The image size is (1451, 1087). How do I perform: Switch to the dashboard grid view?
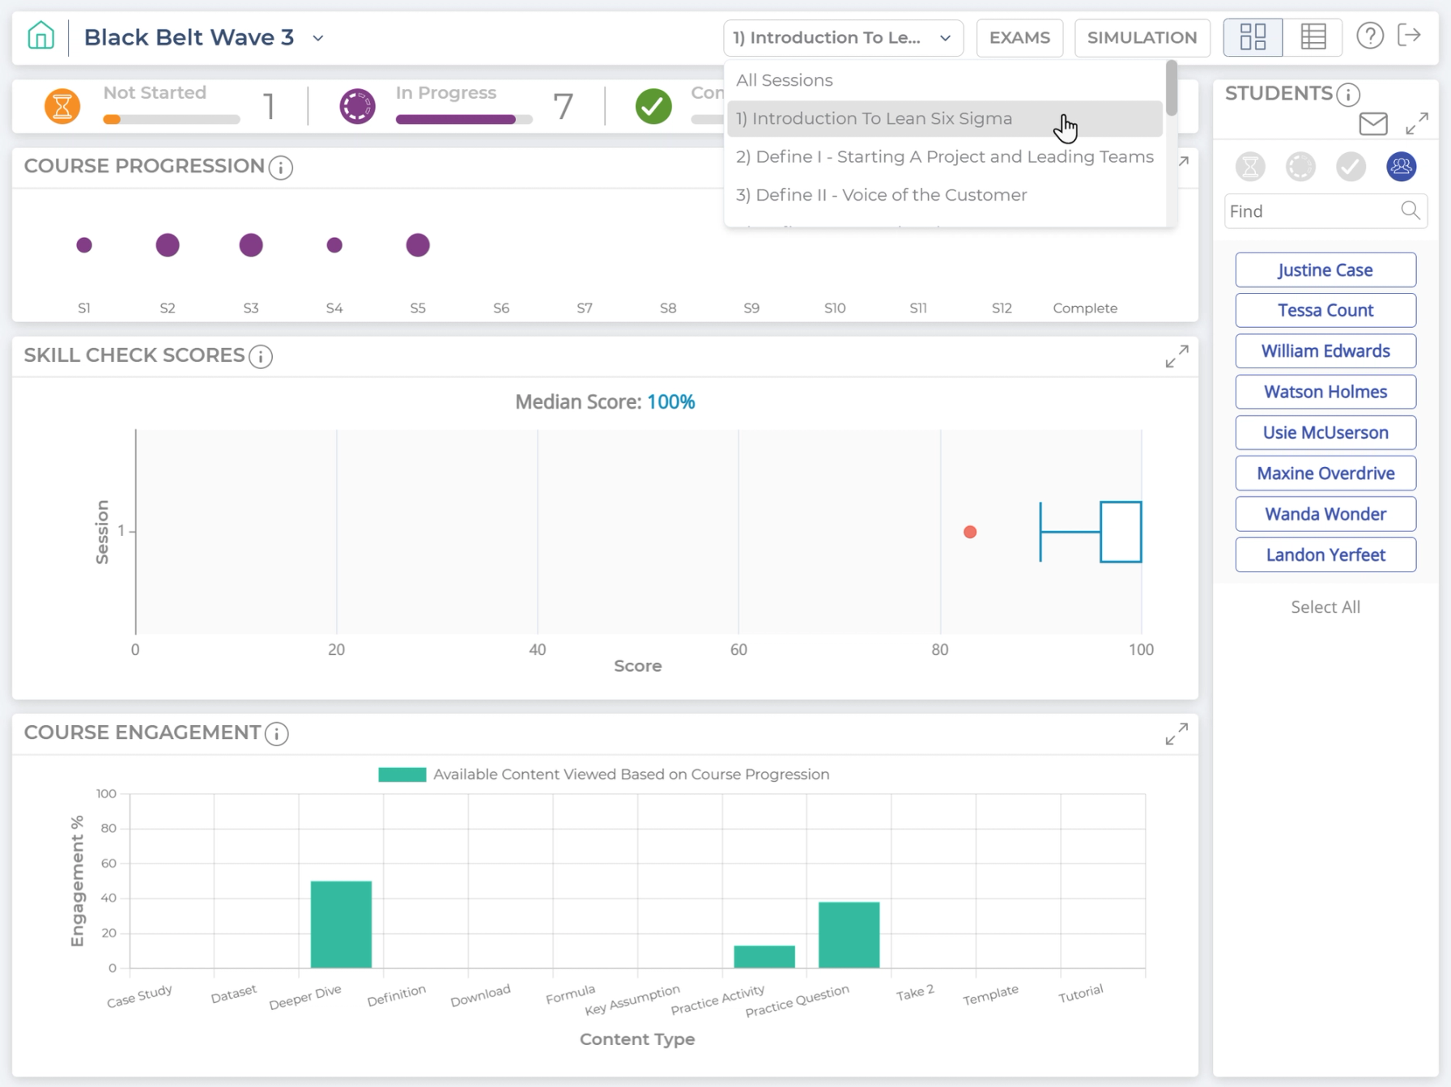point(1253,37)
